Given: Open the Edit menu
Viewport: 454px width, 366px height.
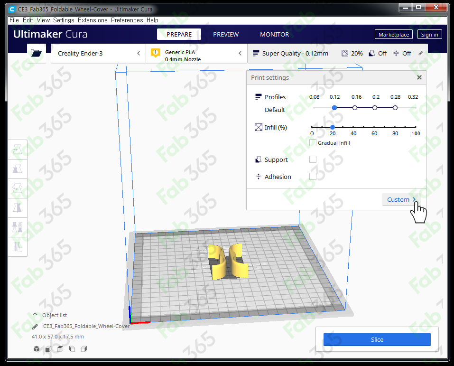Looking at the screenshot, I should [x=28, y=20].
